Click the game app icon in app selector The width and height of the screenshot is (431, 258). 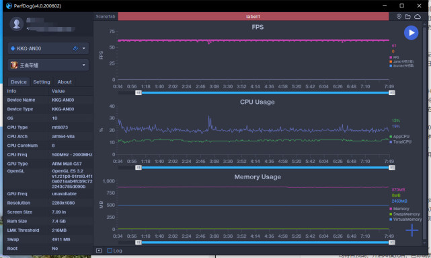[x=14, y=65]
